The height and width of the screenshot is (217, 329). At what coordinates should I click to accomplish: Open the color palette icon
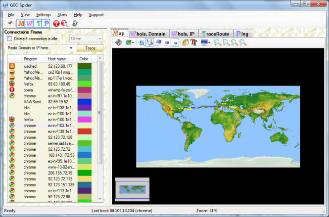coord(186,43)
